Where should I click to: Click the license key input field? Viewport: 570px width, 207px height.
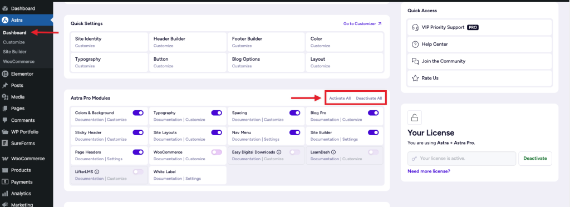[461, 159]
